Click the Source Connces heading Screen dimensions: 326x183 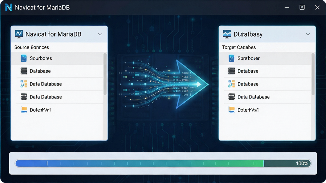(32, 47)
